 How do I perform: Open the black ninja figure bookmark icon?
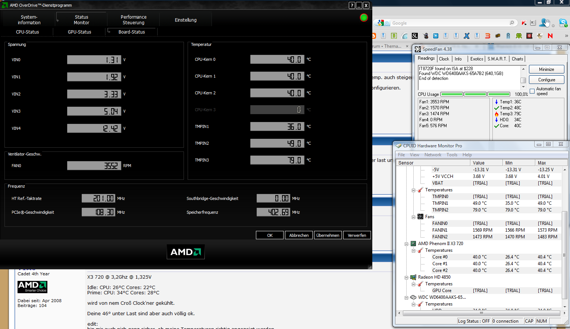[x=426, y=36]
